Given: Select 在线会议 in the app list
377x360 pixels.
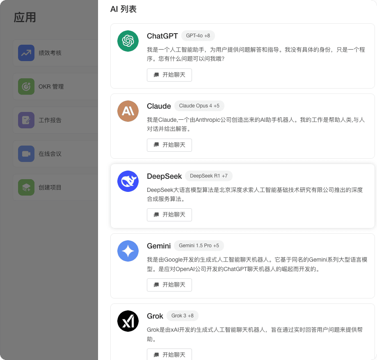Looking at the screenshot, I should (x=55, y=154).
